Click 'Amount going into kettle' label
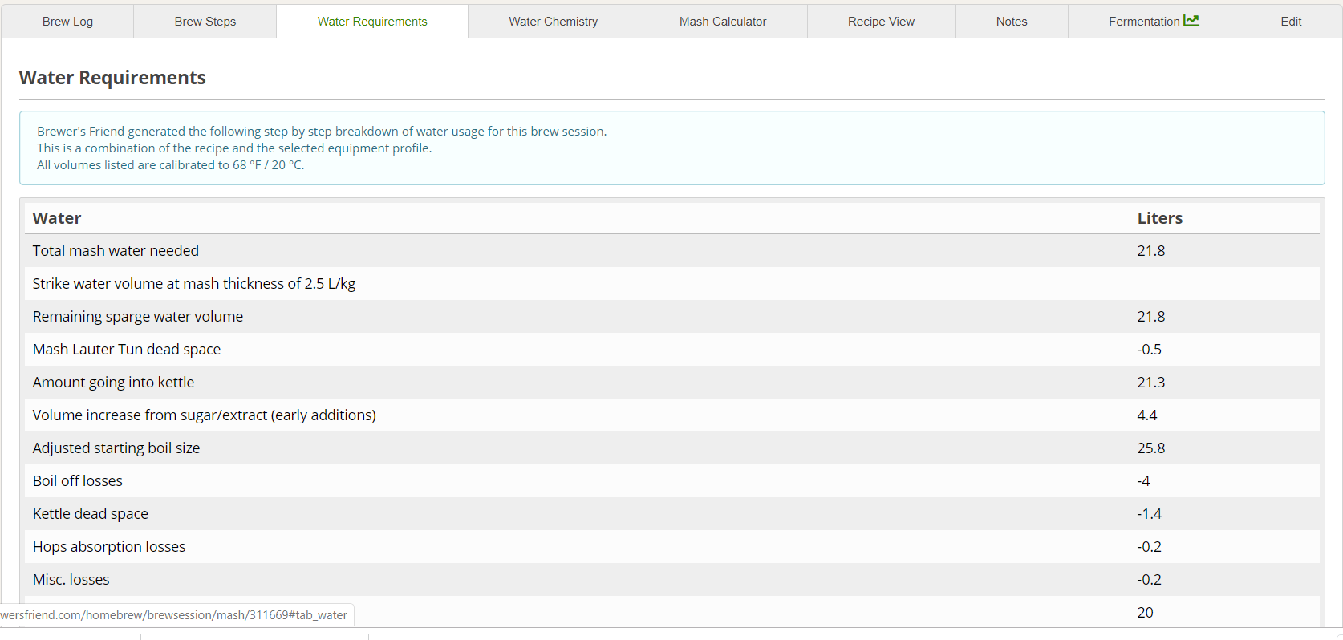Viewport: 1343px width, 640px height. (113, 383)
